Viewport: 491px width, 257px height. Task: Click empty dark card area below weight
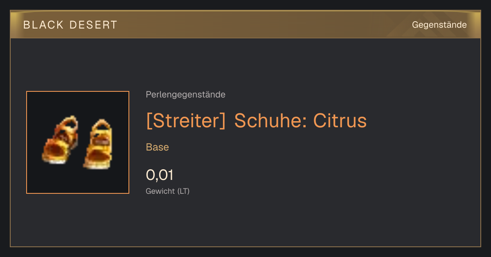point(245,222)
